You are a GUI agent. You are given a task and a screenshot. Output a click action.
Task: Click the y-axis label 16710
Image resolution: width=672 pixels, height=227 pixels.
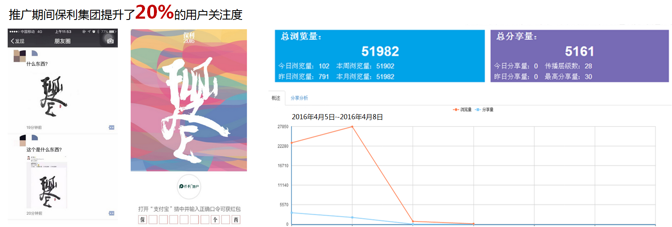283,166
